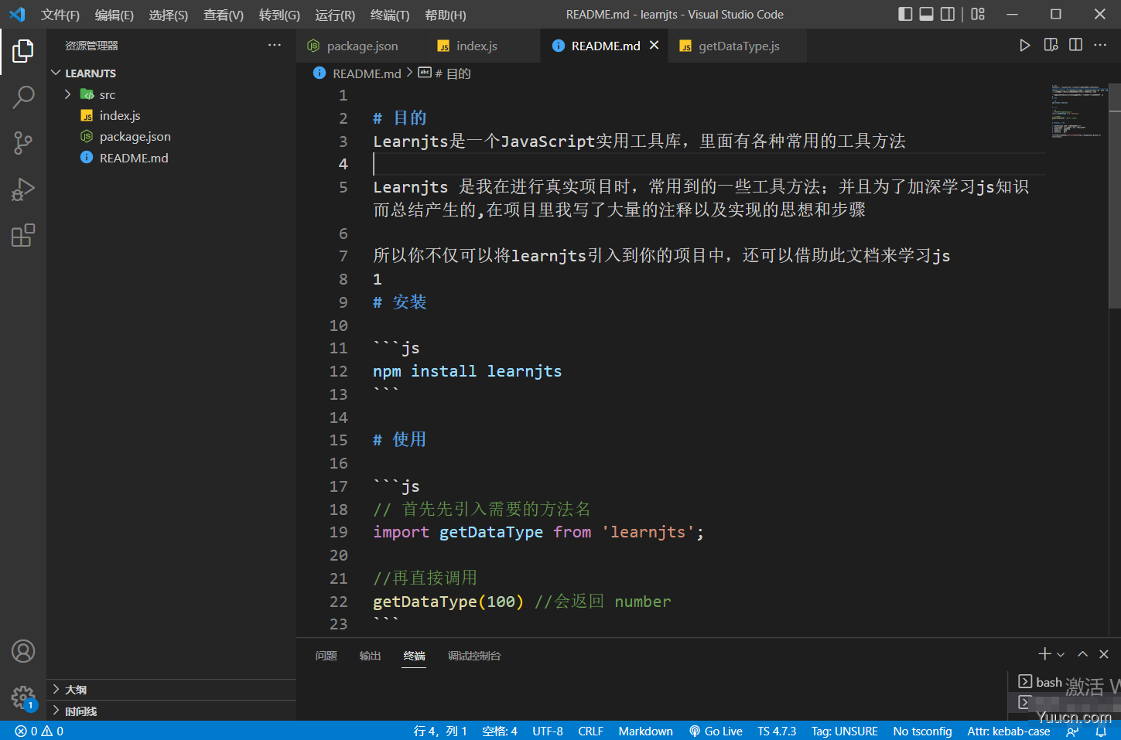Click 'Tag: UNSURE' status item
Image resolution: width=1121 pixels, height=740 pixels.
(844, 731)
